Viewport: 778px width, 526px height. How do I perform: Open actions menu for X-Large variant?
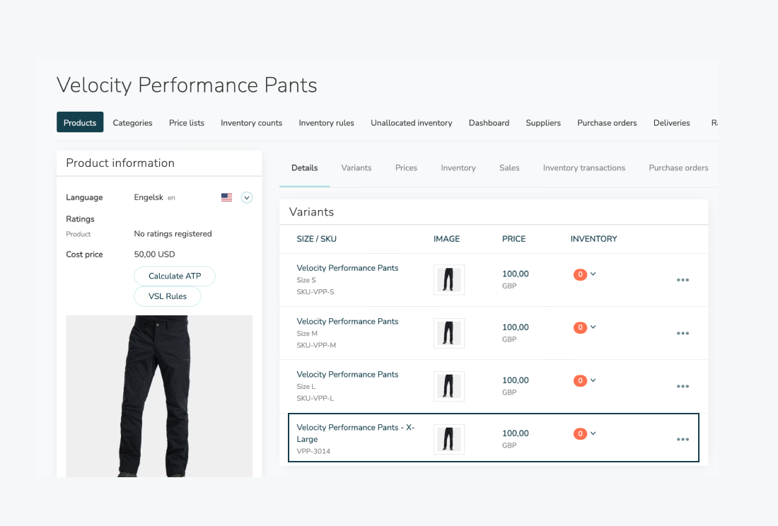pyautogui.click(x=682, y=439)
